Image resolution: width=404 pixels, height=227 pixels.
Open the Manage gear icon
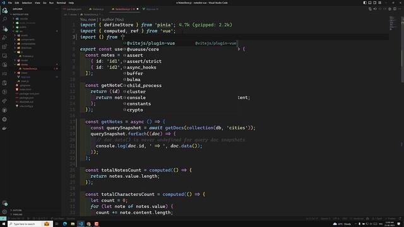click(4, 212)
